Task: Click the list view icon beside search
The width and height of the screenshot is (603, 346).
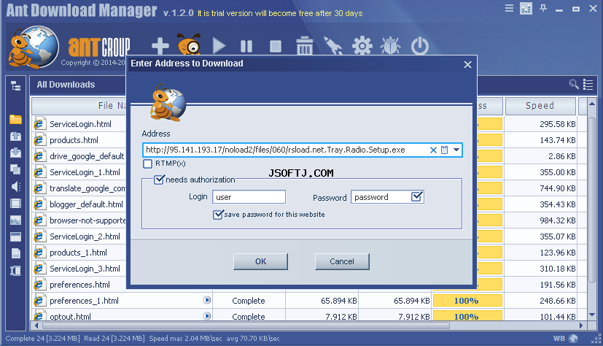Action: pos(588,84)
